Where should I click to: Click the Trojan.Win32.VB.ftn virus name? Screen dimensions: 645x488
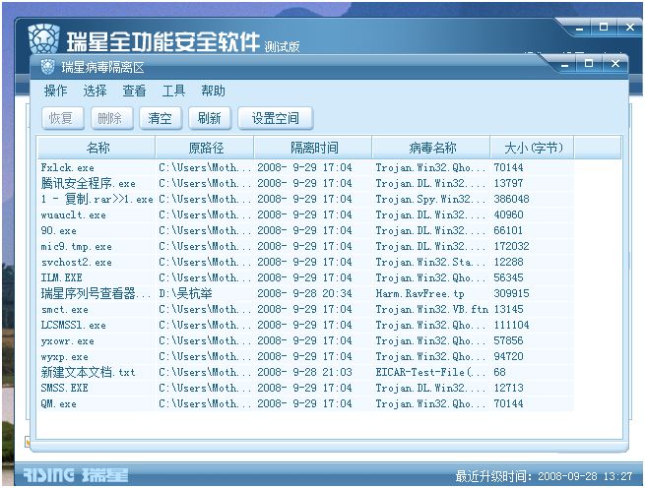coord(432,309)
